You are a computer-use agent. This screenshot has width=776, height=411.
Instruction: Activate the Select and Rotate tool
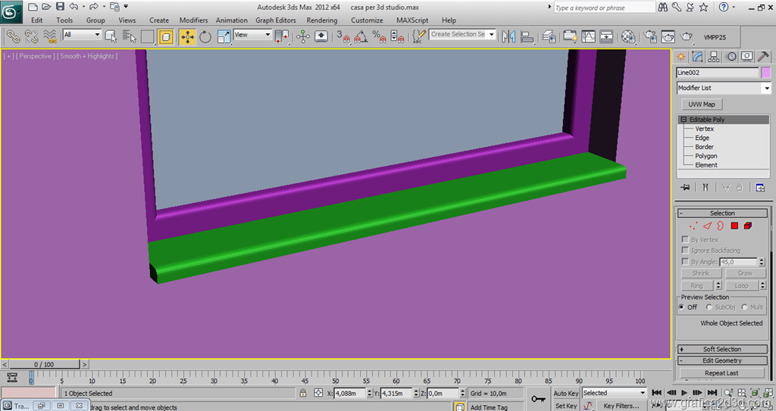pos(205,36)
